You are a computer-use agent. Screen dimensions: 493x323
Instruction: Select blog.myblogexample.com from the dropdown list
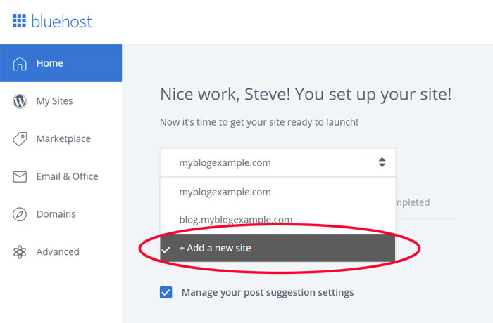tap(278, 220)
